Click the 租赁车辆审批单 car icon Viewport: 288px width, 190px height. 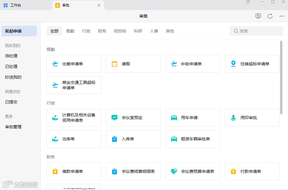pos(174,139)
